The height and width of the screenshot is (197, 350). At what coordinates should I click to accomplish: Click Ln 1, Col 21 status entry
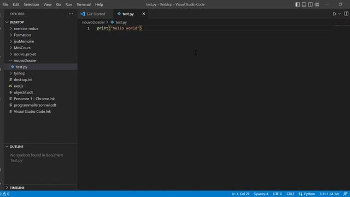pos(241,194)
